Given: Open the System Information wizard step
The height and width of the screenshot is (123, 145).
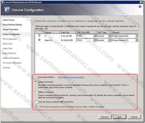Looking at the screenshot, I should pyautogui.click(x=10, y=29).
